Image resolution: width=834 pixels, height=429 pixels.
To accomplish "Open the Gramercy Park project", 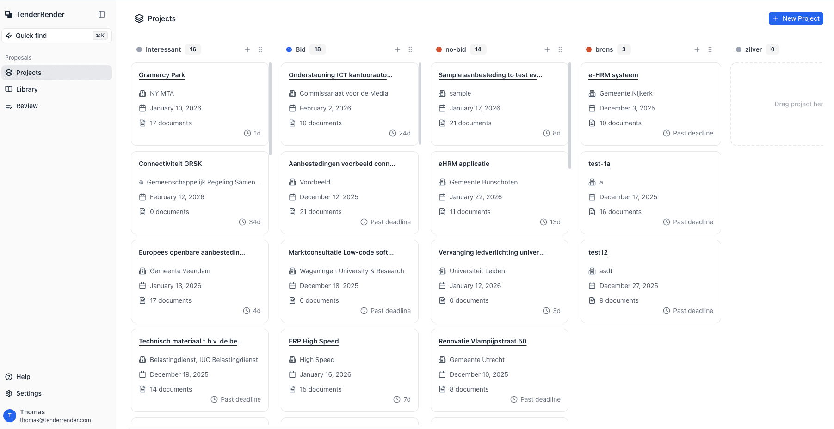I will point(161,75).
